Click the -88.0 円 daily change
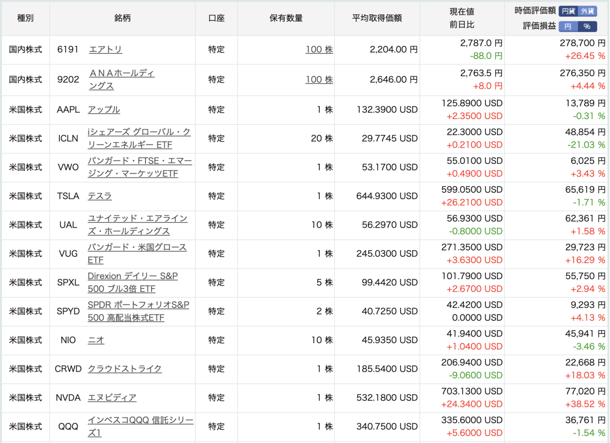The width and height of the screenshot is (610, 443). click(x=485, y=56)
